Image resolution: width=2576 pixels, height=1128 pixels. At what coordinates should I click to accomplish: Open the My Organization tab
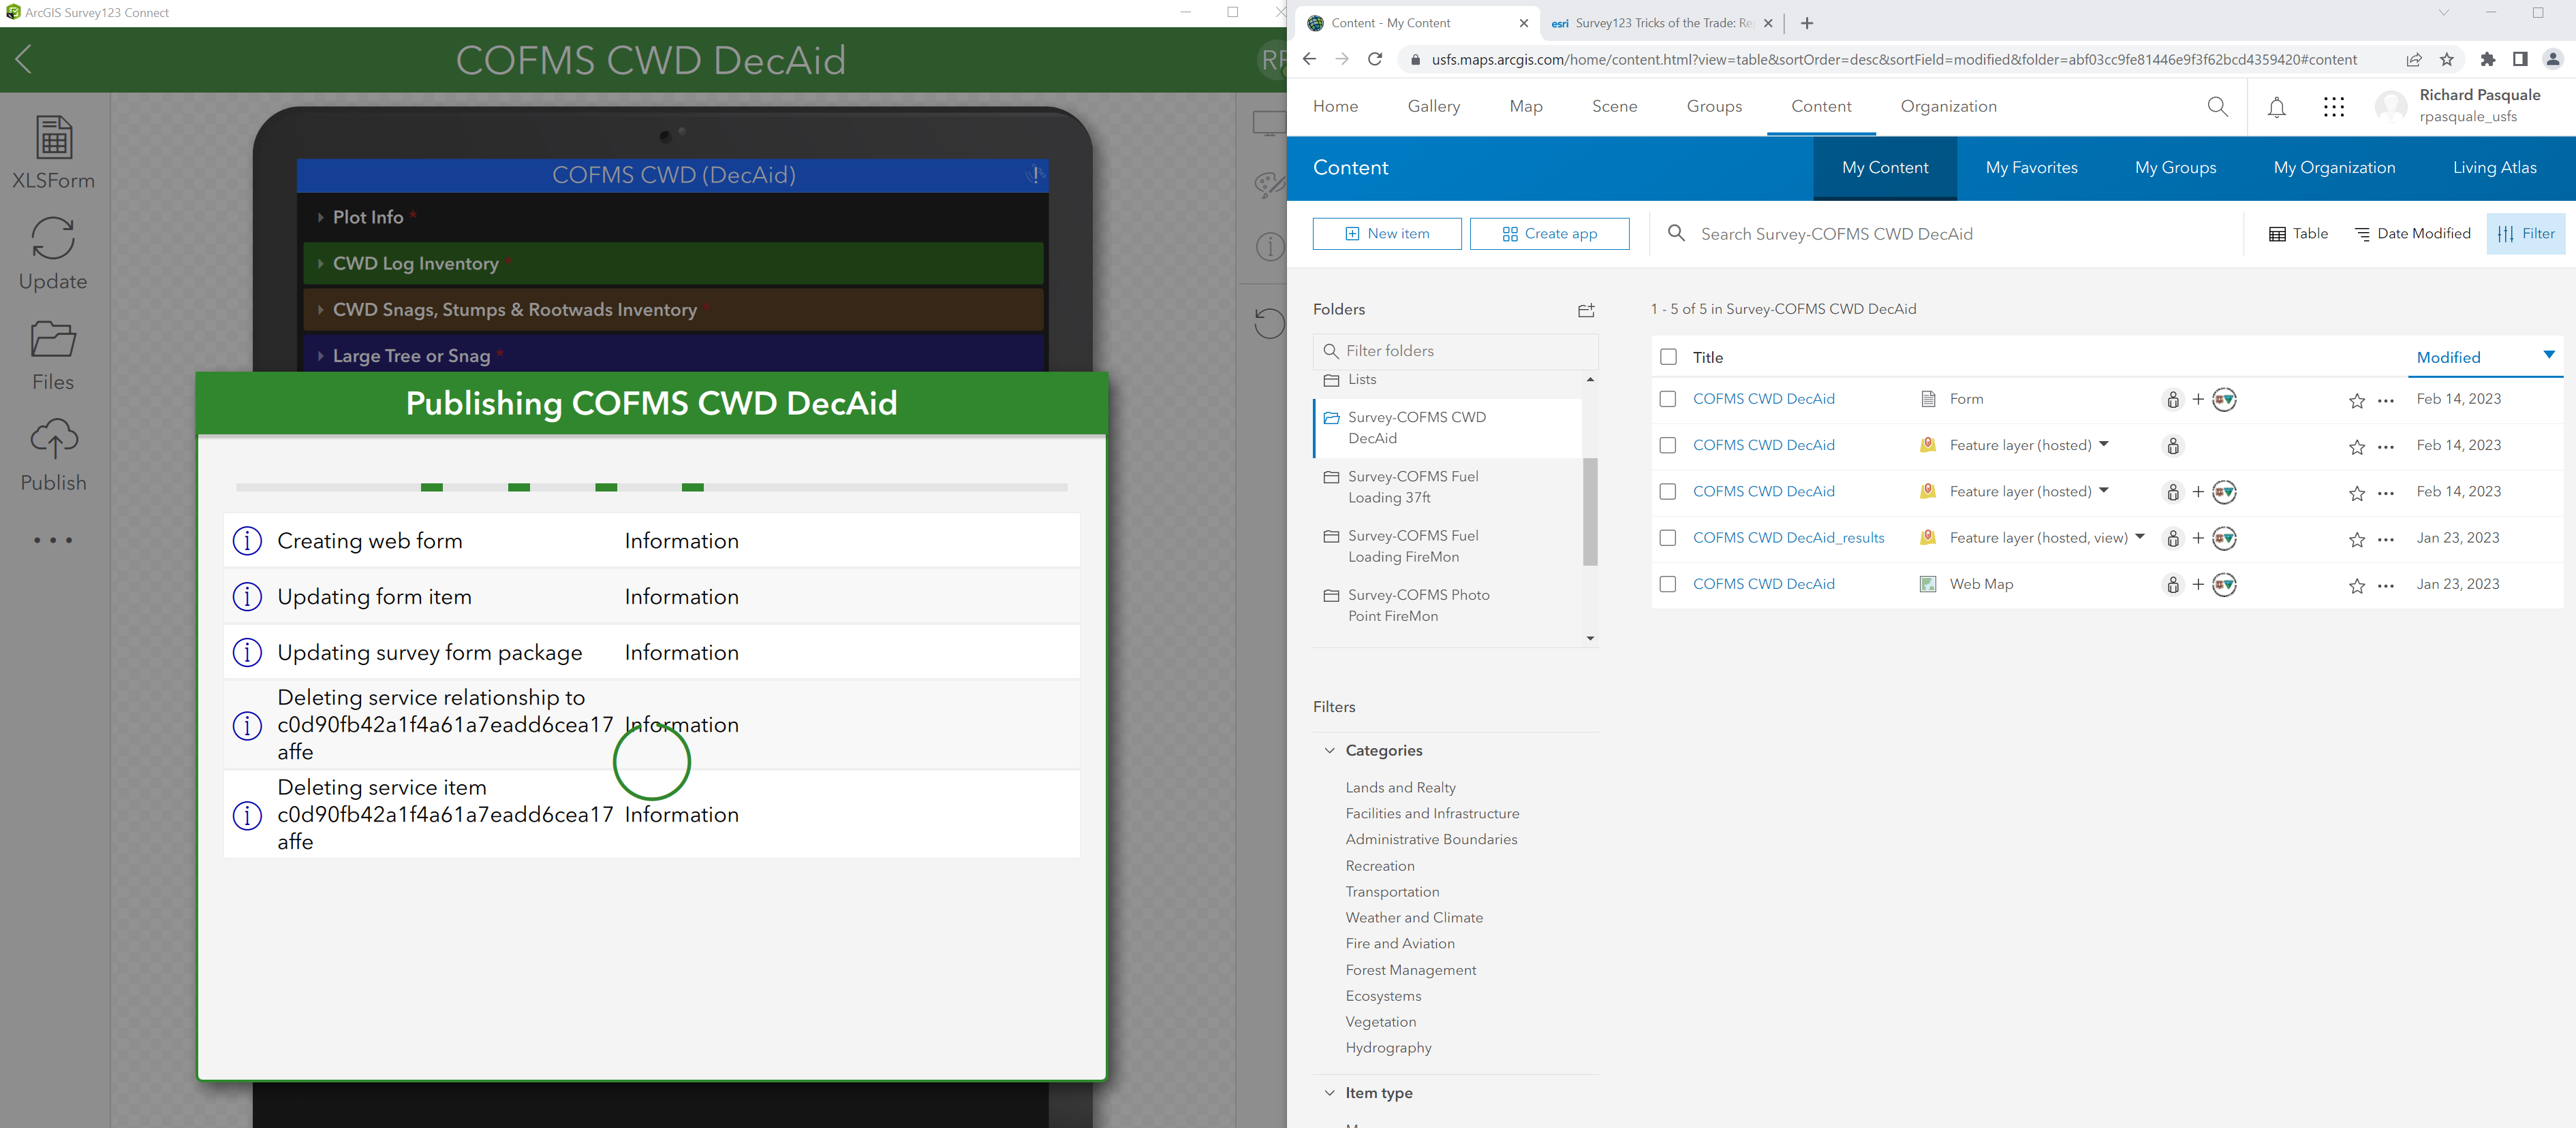coord(2334,168)
